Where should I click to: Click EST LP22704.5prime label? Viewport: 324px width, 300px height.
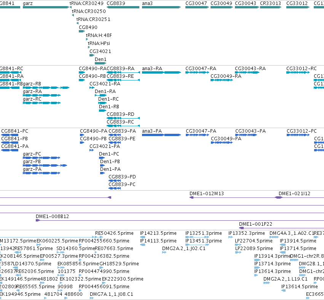pyautogui.click(x=254, y=241)
